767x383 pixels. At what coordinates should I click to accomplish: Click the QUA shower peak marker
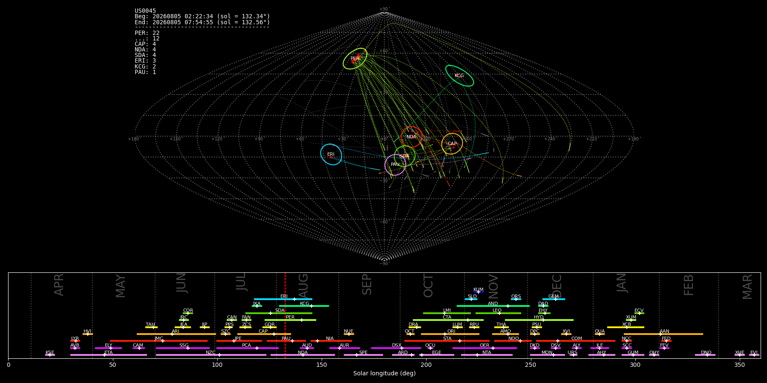(600, 334)
